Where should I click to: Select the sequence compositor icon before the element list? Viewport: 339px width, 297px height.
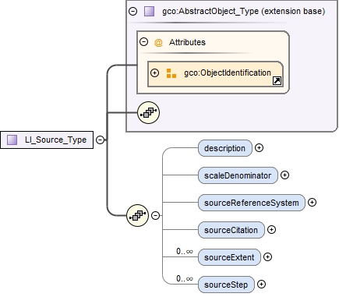137,215
